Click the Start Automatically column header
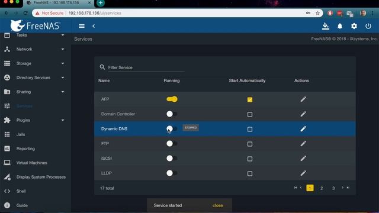 (247, 80)
